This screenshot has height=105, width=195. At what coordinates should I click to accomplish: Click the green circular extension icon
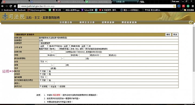click(188, 6)
